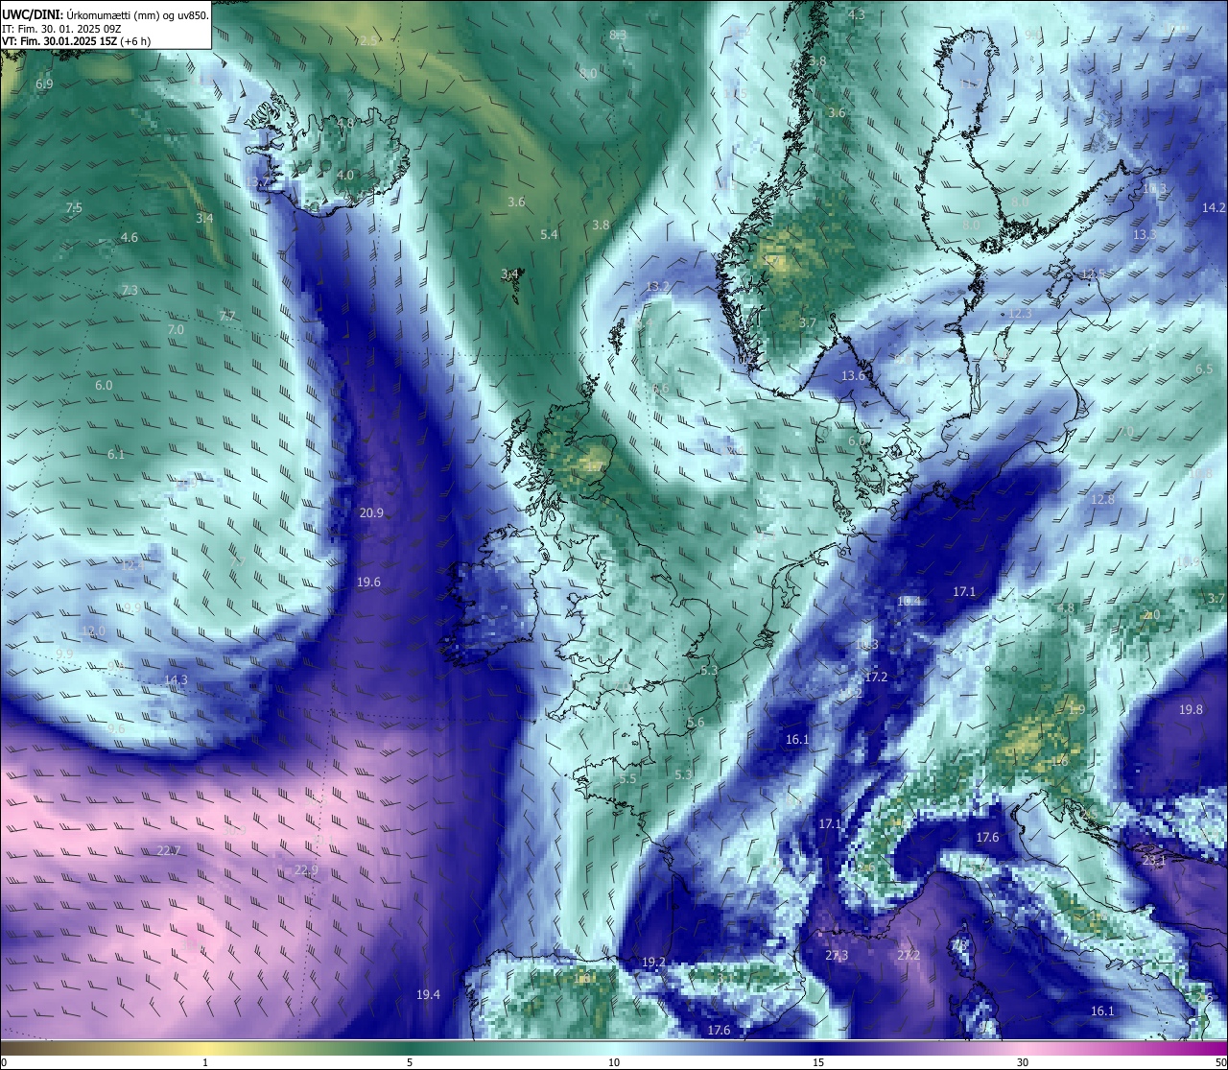Click the 22.7 value in the Atlantic
Screen dimensions: 1228x1070
[x=169, y=851]
